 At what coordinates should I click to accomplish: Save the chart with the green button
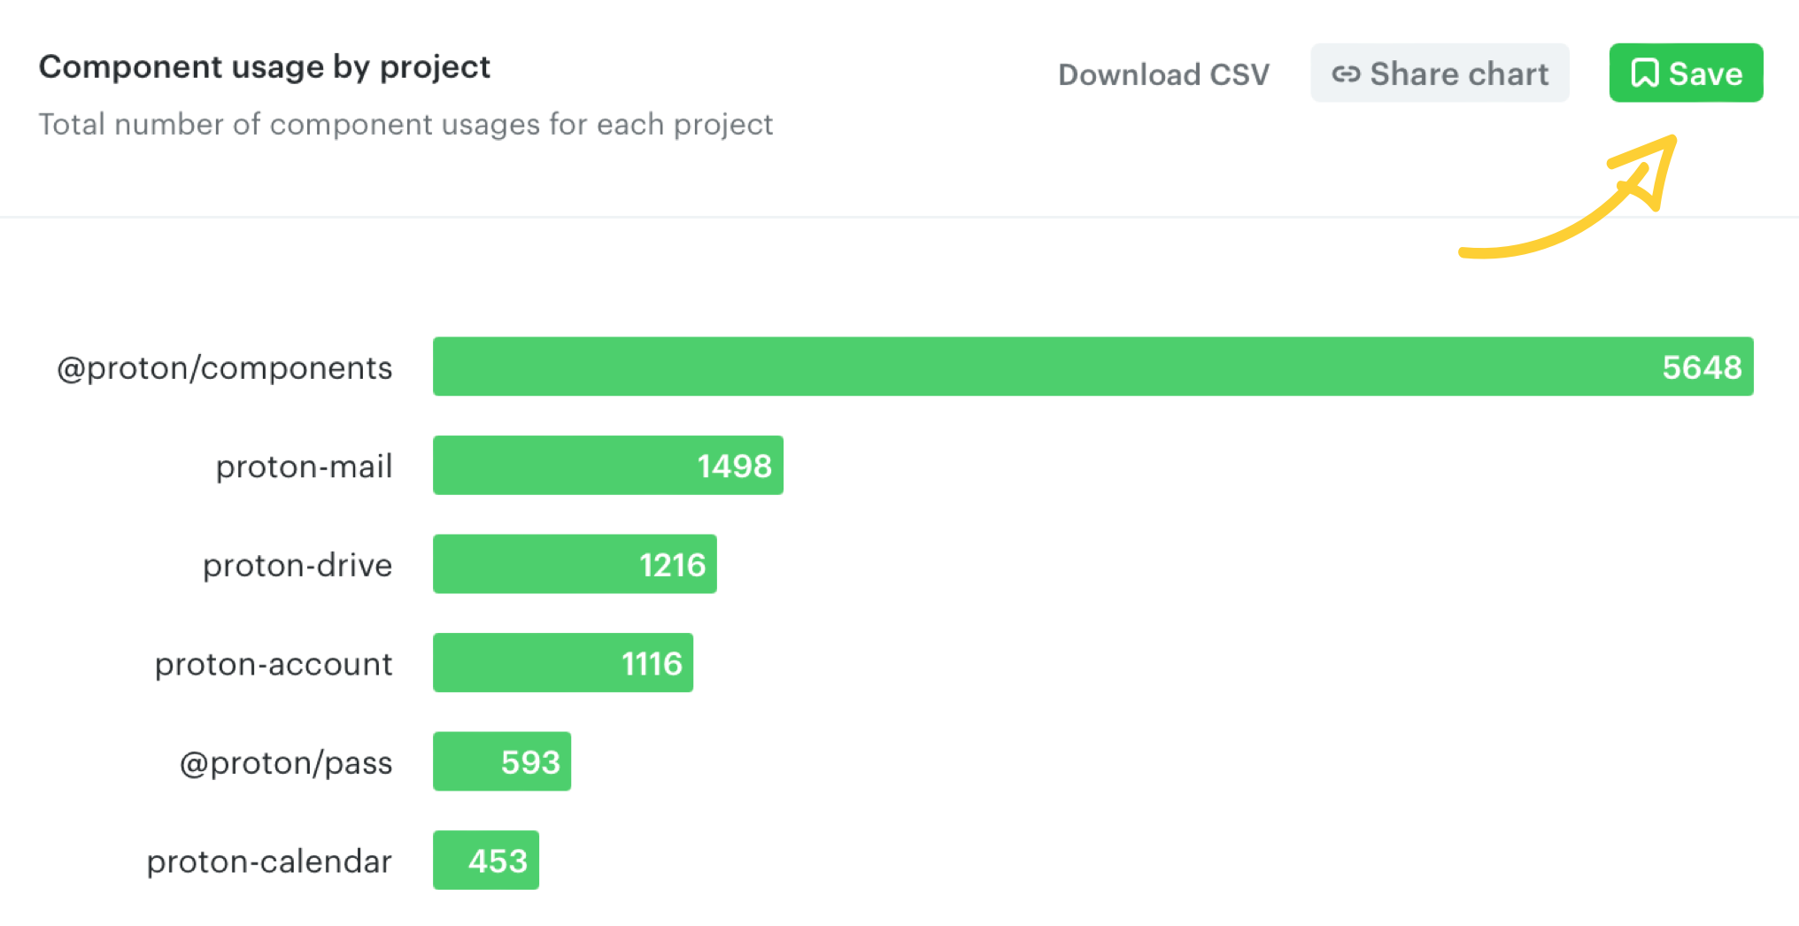click(1686, 73)
